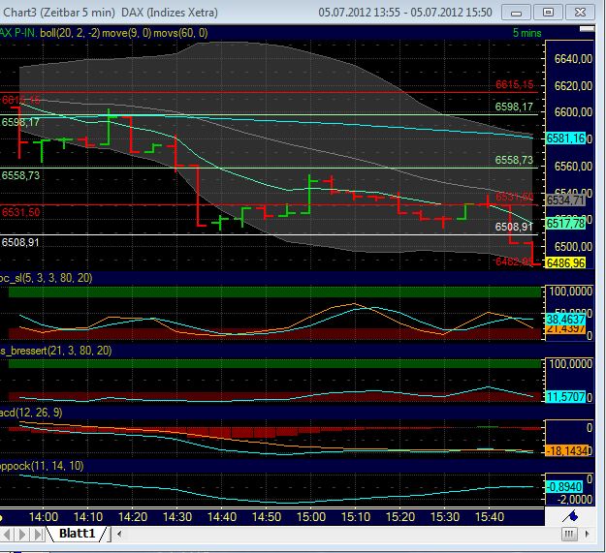Minimize the Chart3 window
The height and width of the screenshot is (553, 606).
[516, 13]
